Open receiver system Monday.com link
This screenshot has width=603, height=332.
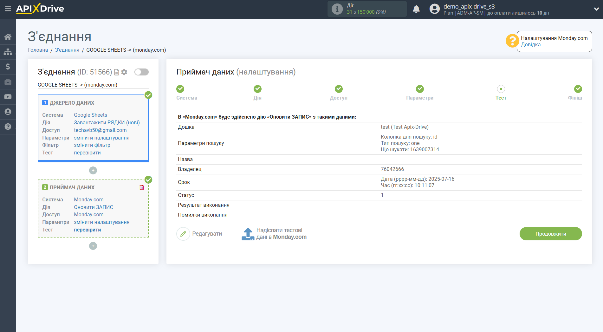pos(89,199)
